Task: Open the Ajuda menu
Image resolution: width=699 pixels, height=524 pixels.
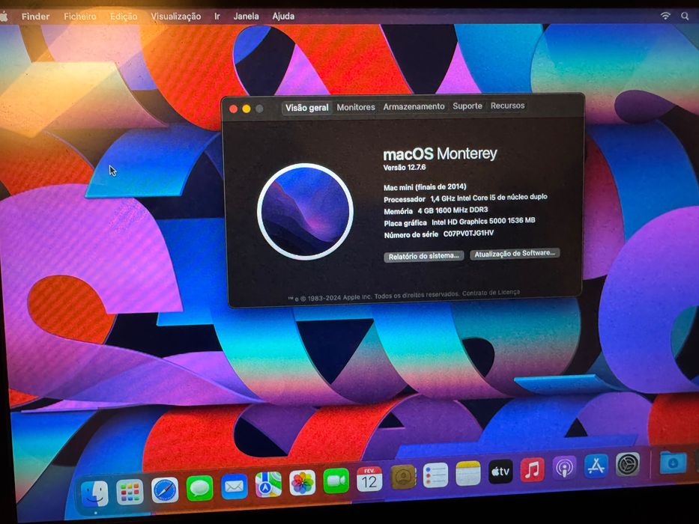Action: point(283,16)
